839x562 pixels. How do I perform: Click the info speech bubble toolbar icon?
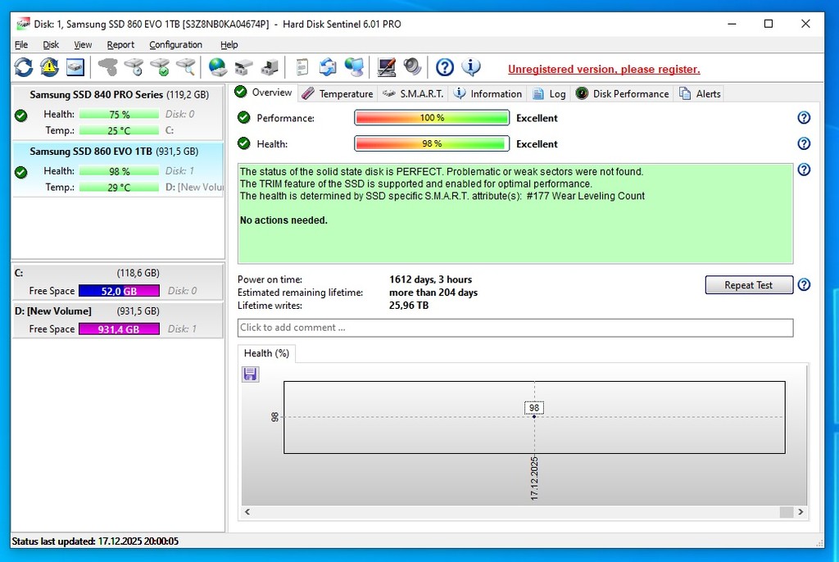coord(471,67)
